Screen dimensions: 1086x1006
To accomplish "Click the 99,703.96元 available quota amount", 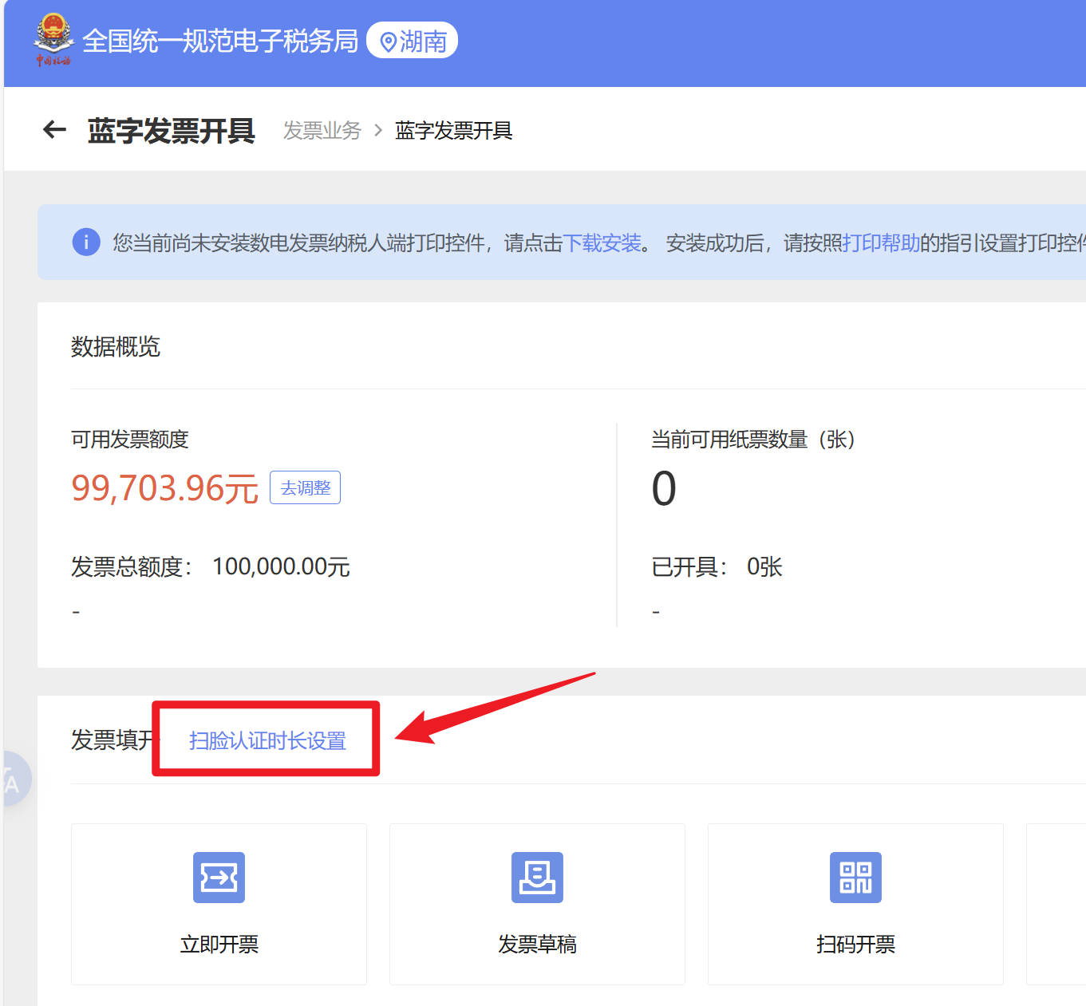I will (x=164, y=487).
